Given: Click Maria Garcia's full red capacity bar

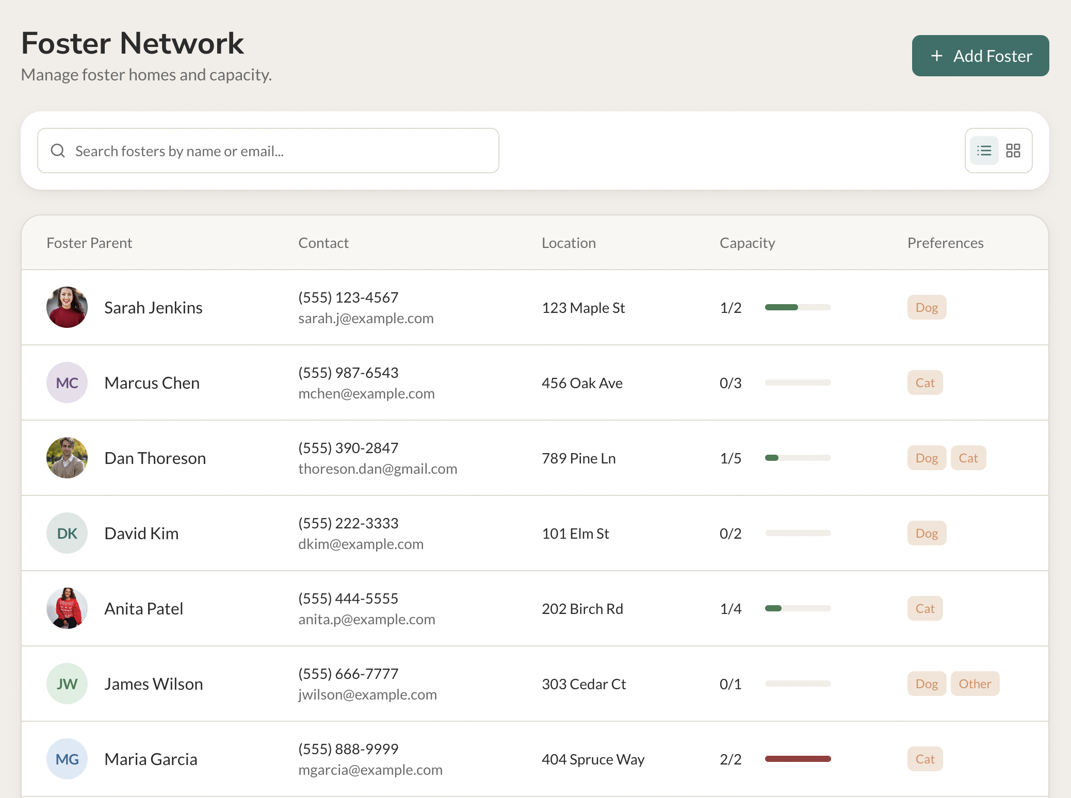Looking at the screenshot, I should click(798, 759).
